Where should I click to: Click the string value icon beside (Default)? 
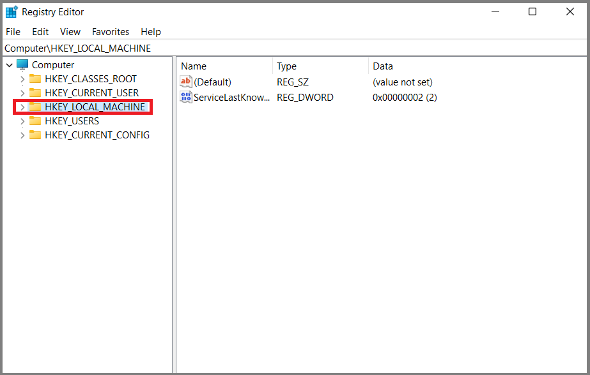tap(186, 82)
